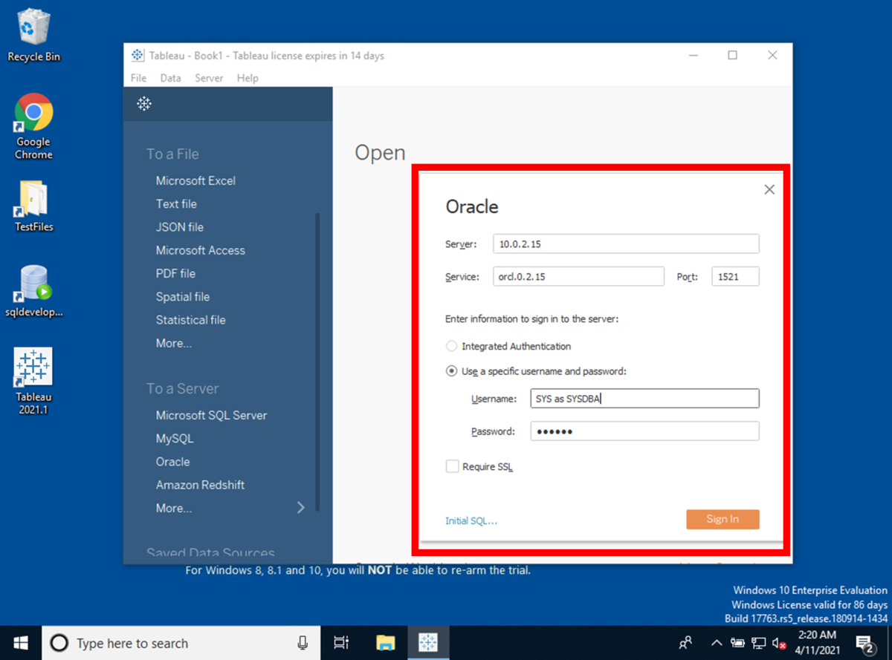Viewport: 892px width, 660px height.
Task: Connect to a Statistical file
Action: (x=190, y=320)
